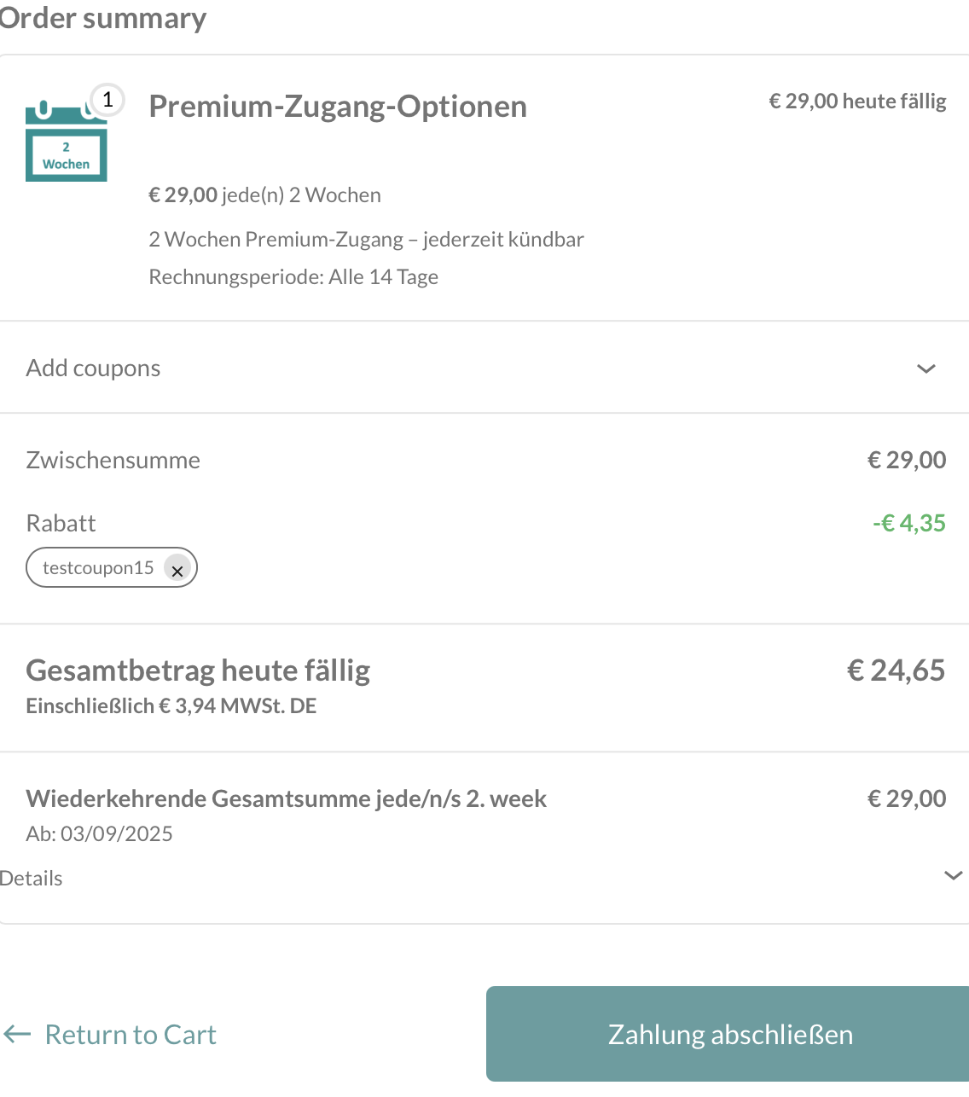Click the Rechnungsperiode: Alle 14 Tage text

293,277
